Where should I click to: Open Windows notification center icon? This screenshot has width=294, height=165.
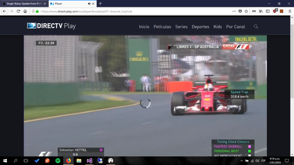[x=287, y=161]
